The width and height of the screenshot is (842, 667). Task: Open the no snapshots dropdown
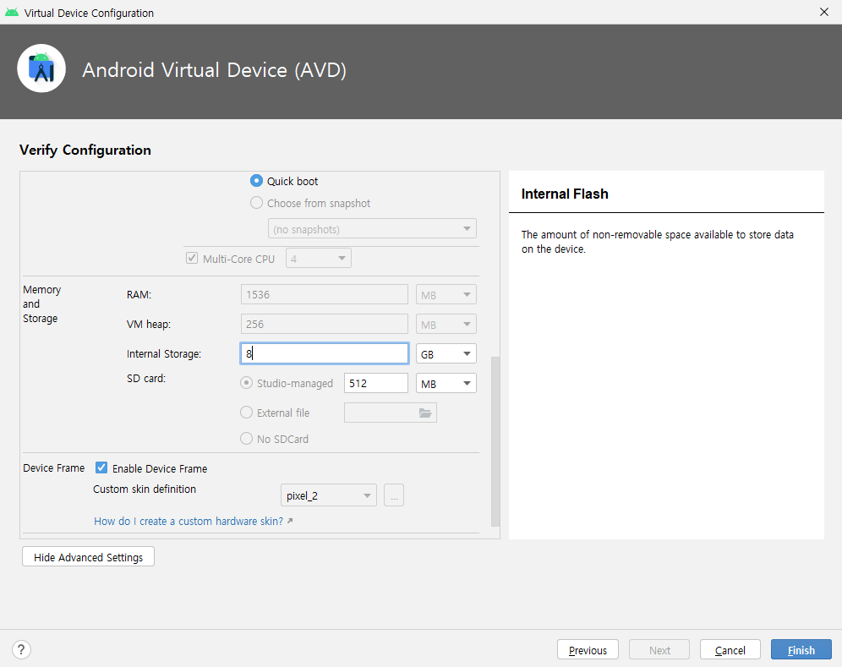[x=372, y=229]
